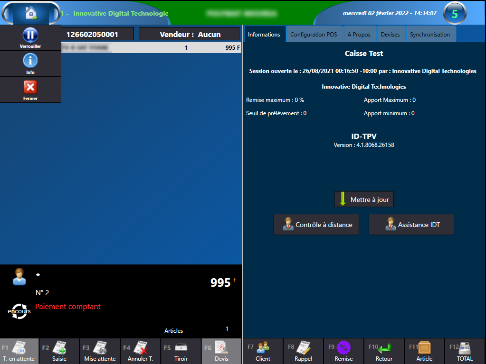Apply a discount with F9 Remise

pyautogui.click(x=343, y=351)
